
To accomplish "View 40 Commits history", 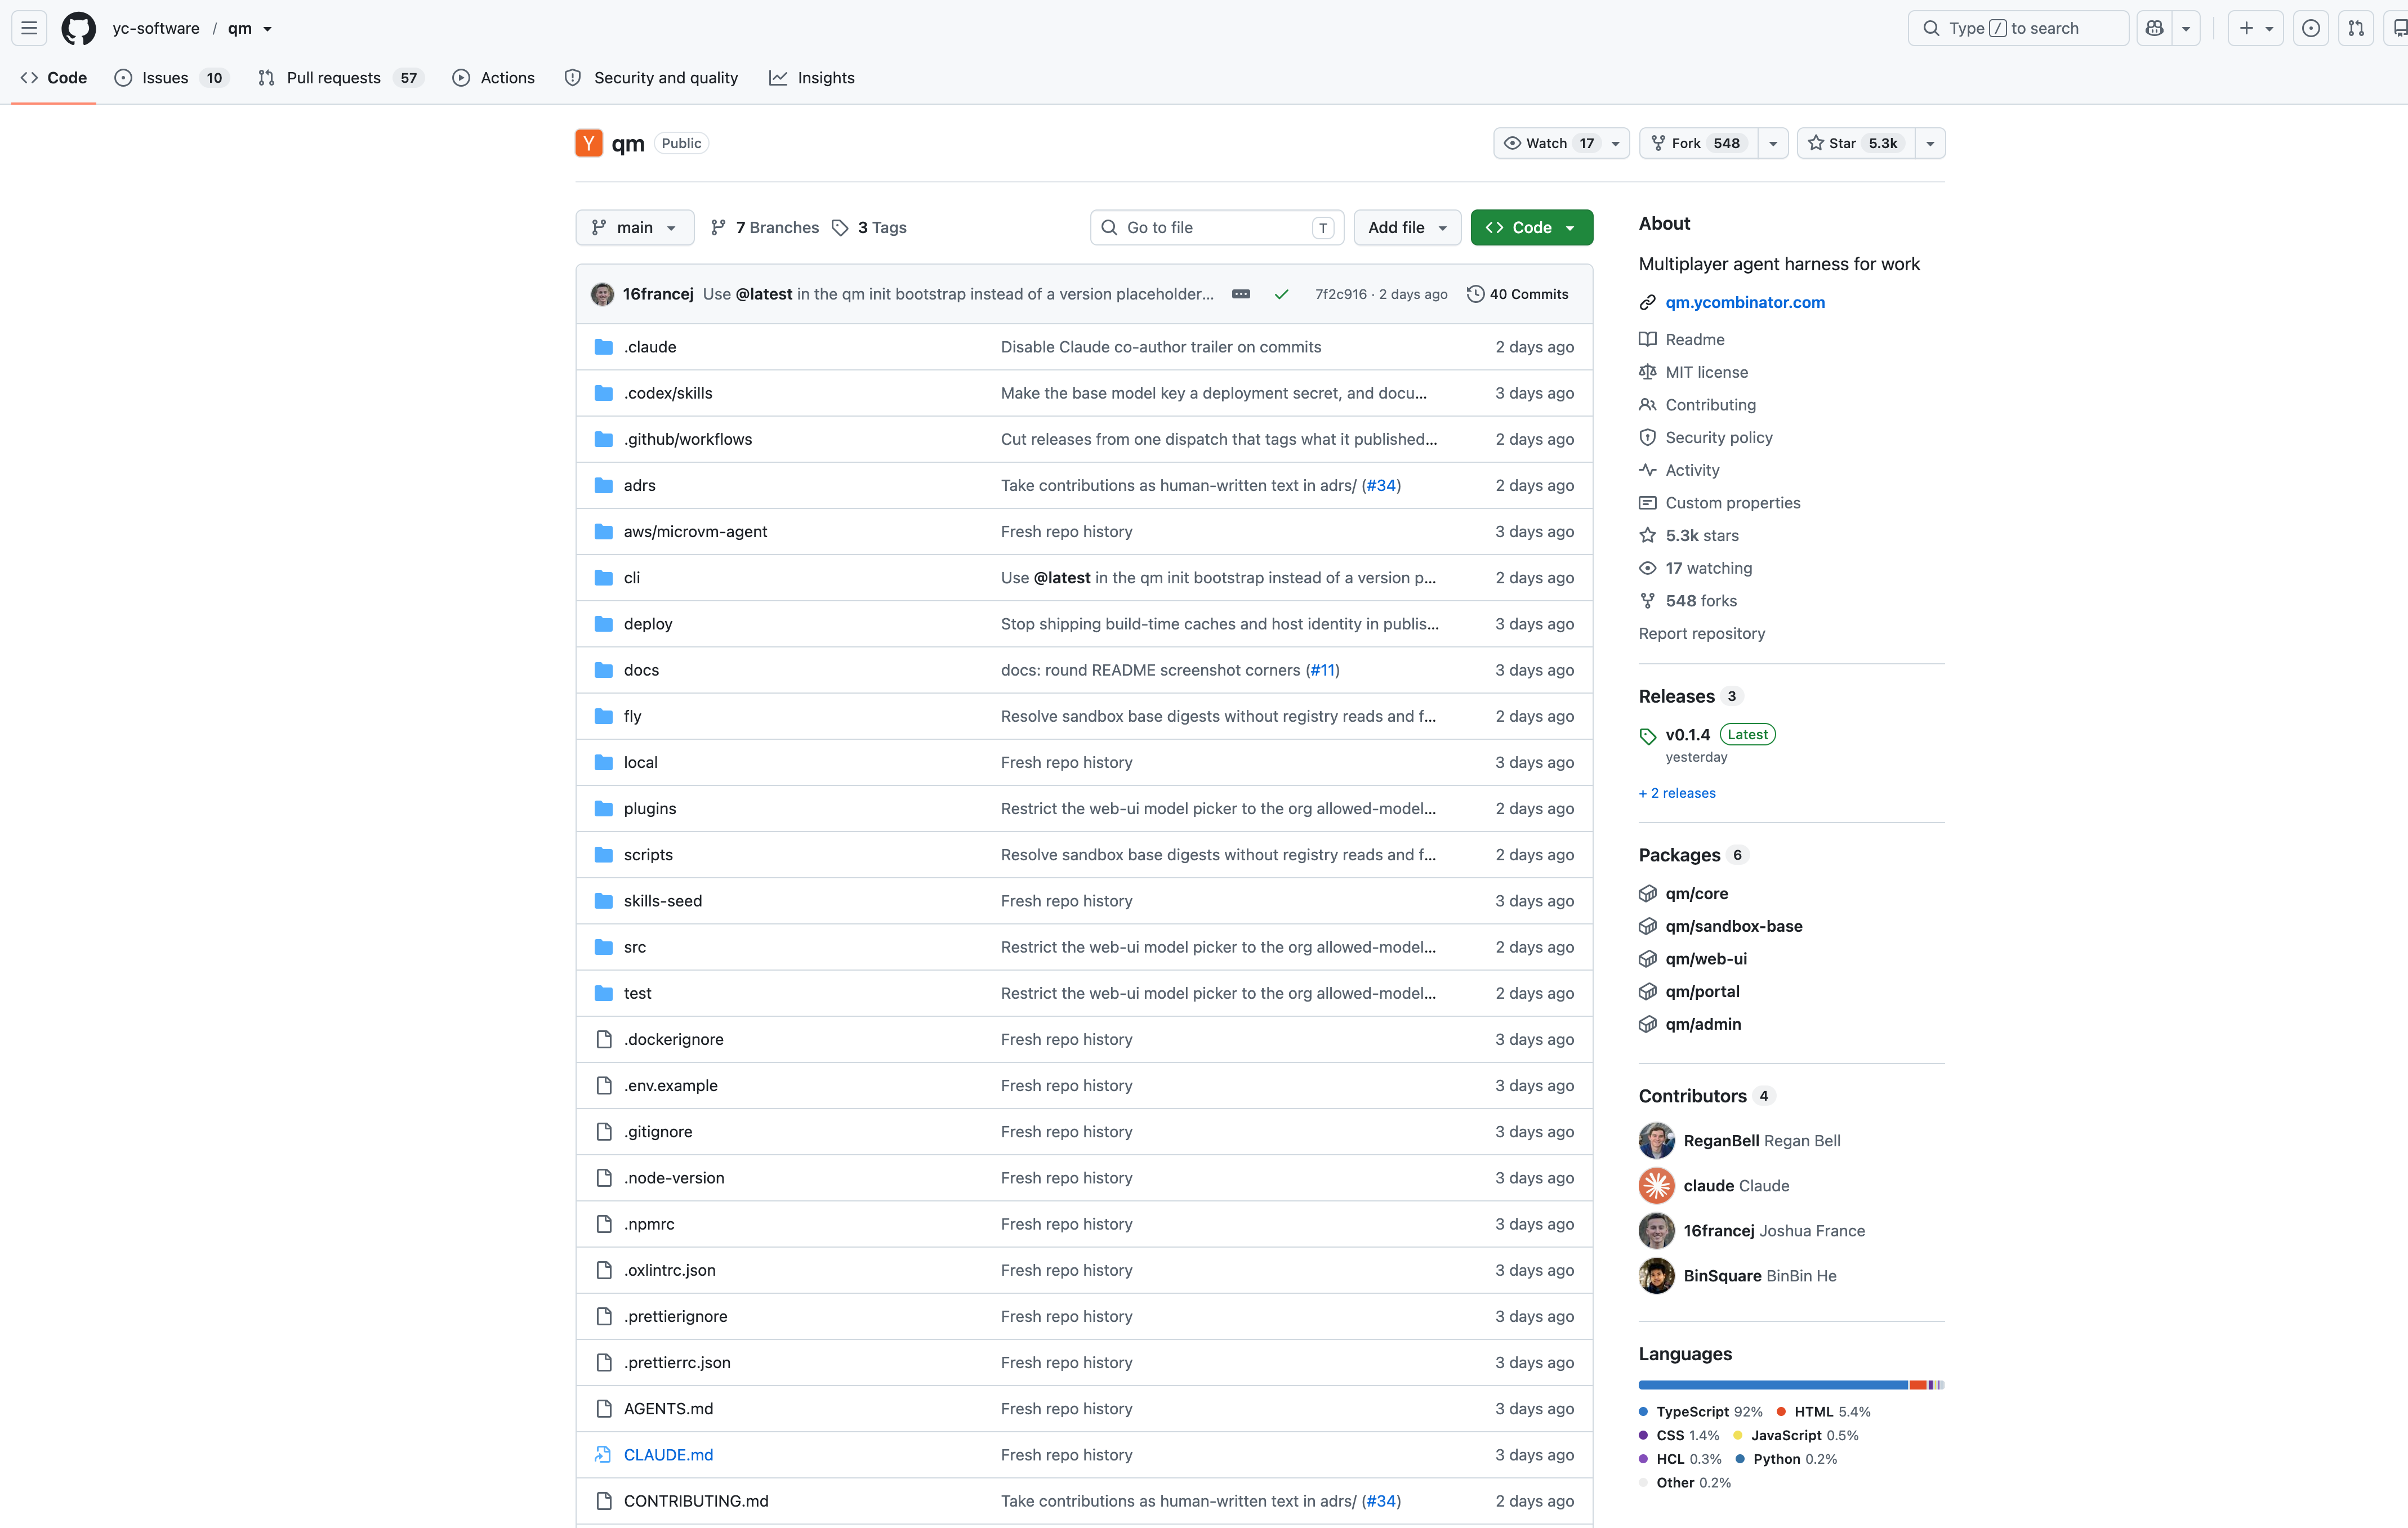I will tap(1518, 294).
